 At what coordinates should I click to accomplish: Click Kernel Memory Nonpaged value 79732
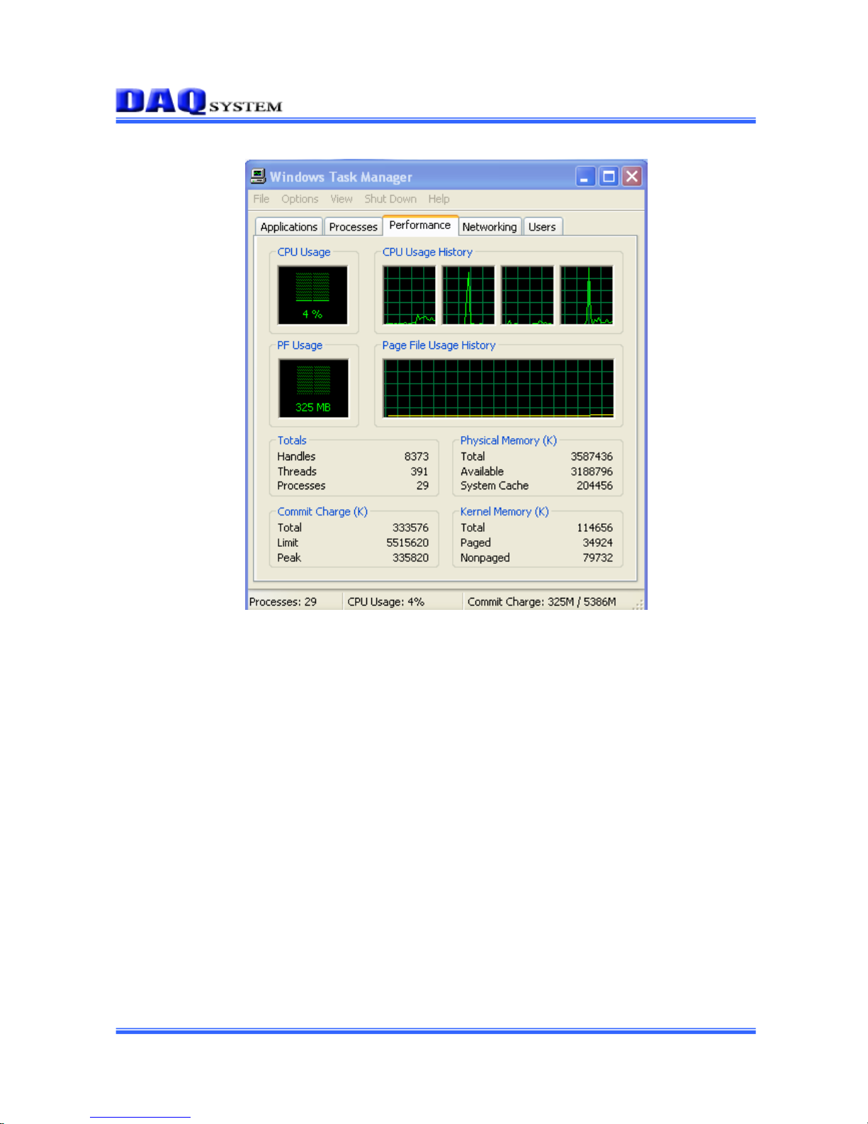tap(597, 557)
